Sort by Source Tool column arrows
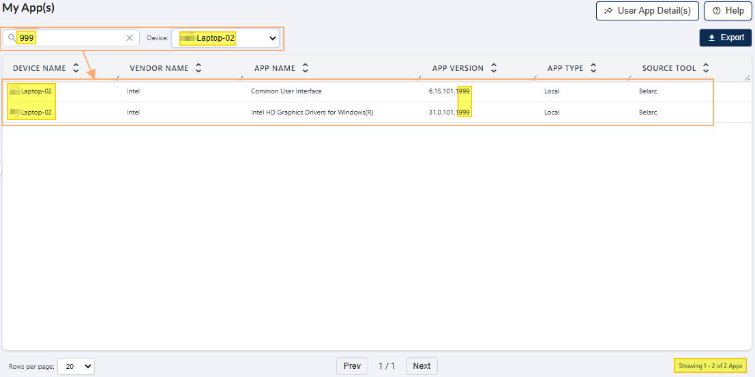 (x=706, y=68)
